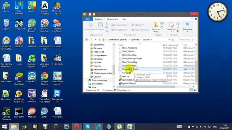
Task: Click the Skype icon in taskbar
Action: pos(88,127)
